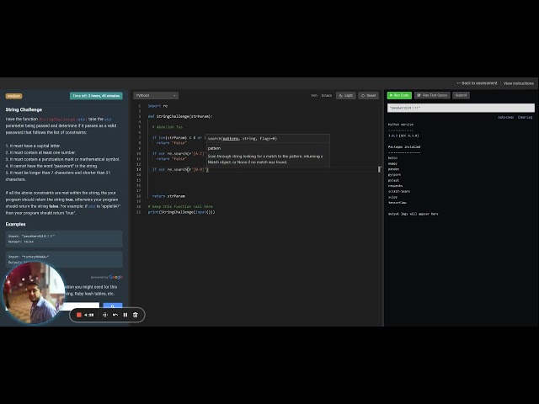Click the test input field with password string
The height and width of the screenshot is (404, 539).
coord(461,108)
